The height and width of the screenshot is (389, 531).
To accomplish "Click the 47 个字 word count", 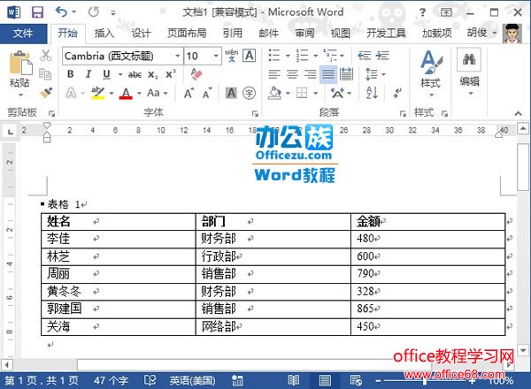I will (x=112, y=380).
